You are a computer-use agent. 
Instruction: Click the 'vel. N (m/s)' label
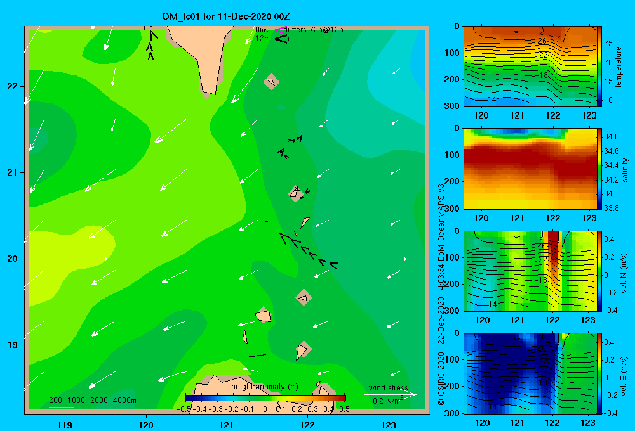coord(624,273)
